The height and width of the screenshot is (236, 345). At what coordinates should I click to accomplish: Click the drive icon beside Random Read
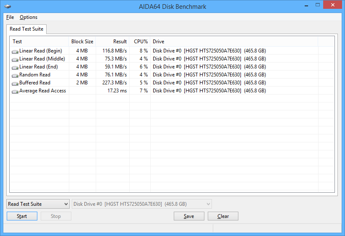(x=15, y=76)
